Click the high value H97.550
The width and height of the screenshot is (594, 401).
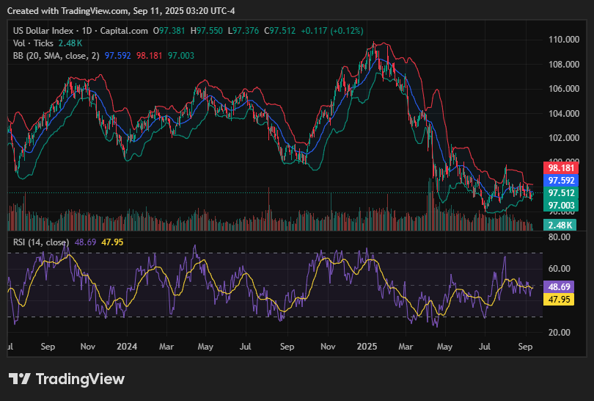[x=207, y=31]
